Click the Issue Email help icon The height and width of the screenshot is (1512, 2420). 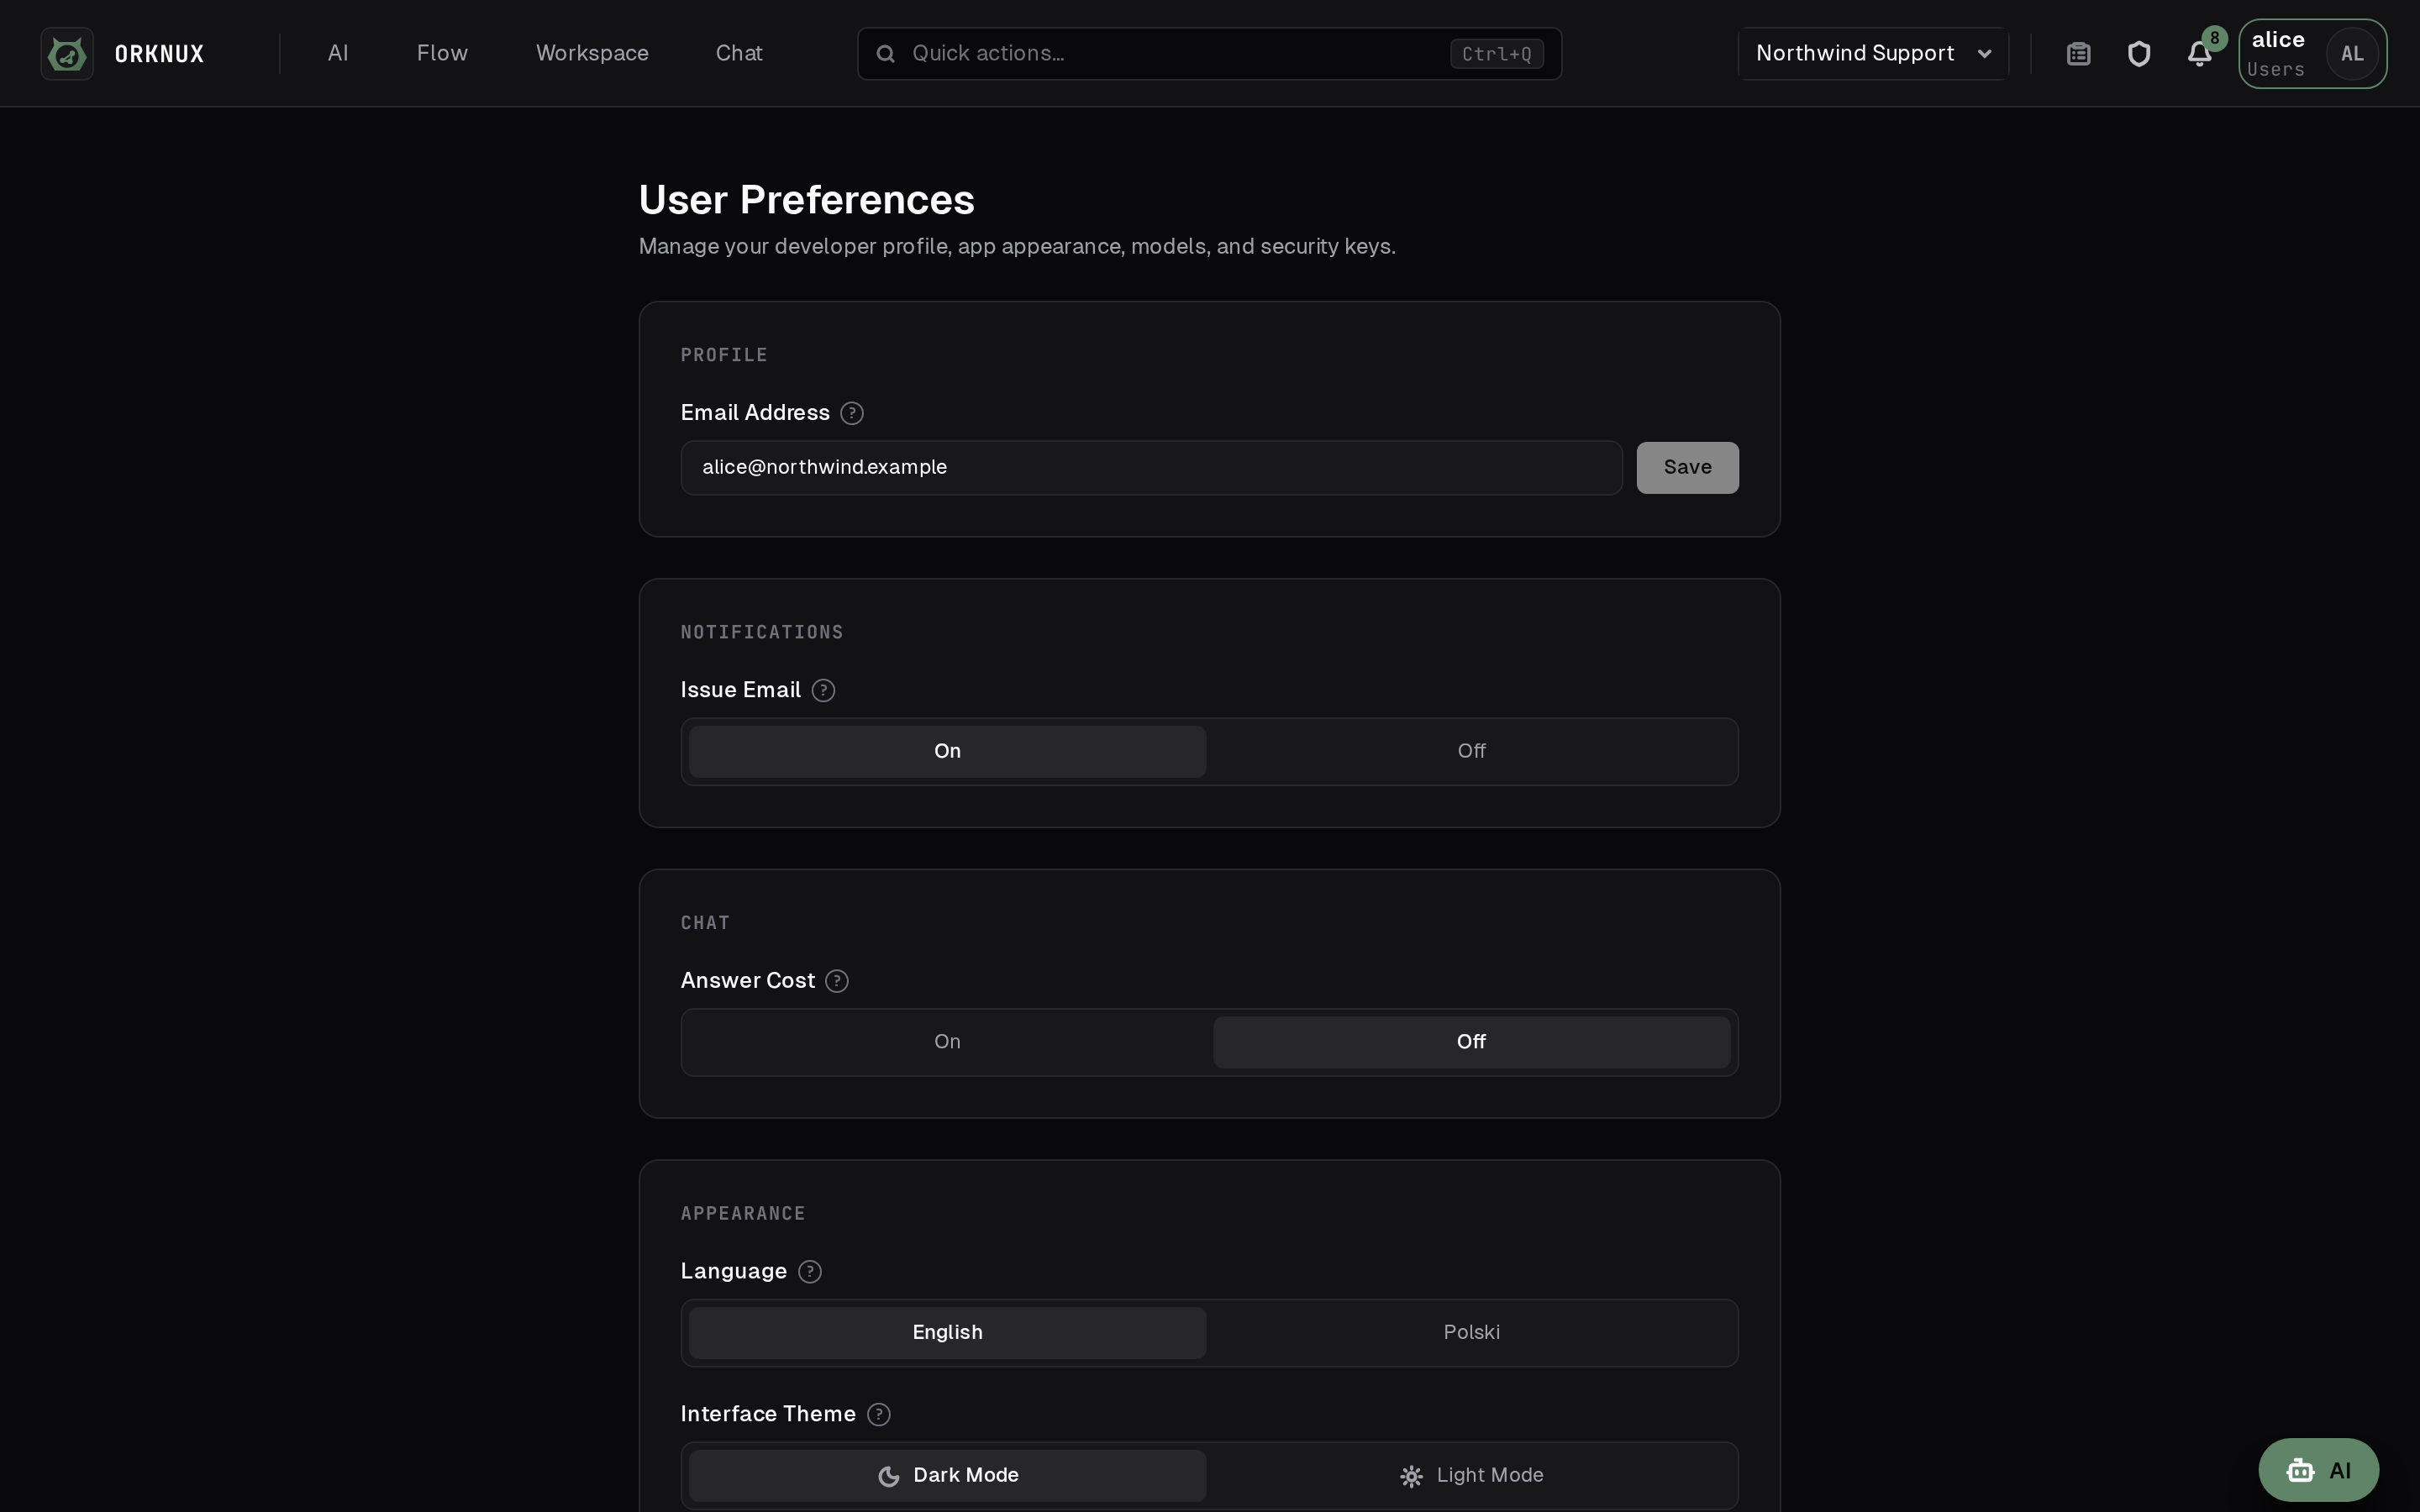click(823, 690)
